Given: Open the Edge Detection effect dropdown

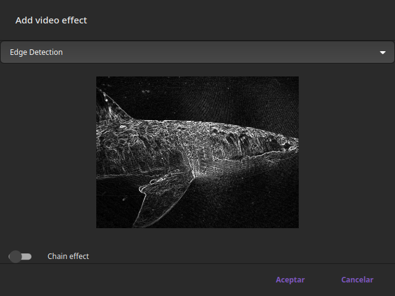Looking at the screenshot, I should [197, 52].
